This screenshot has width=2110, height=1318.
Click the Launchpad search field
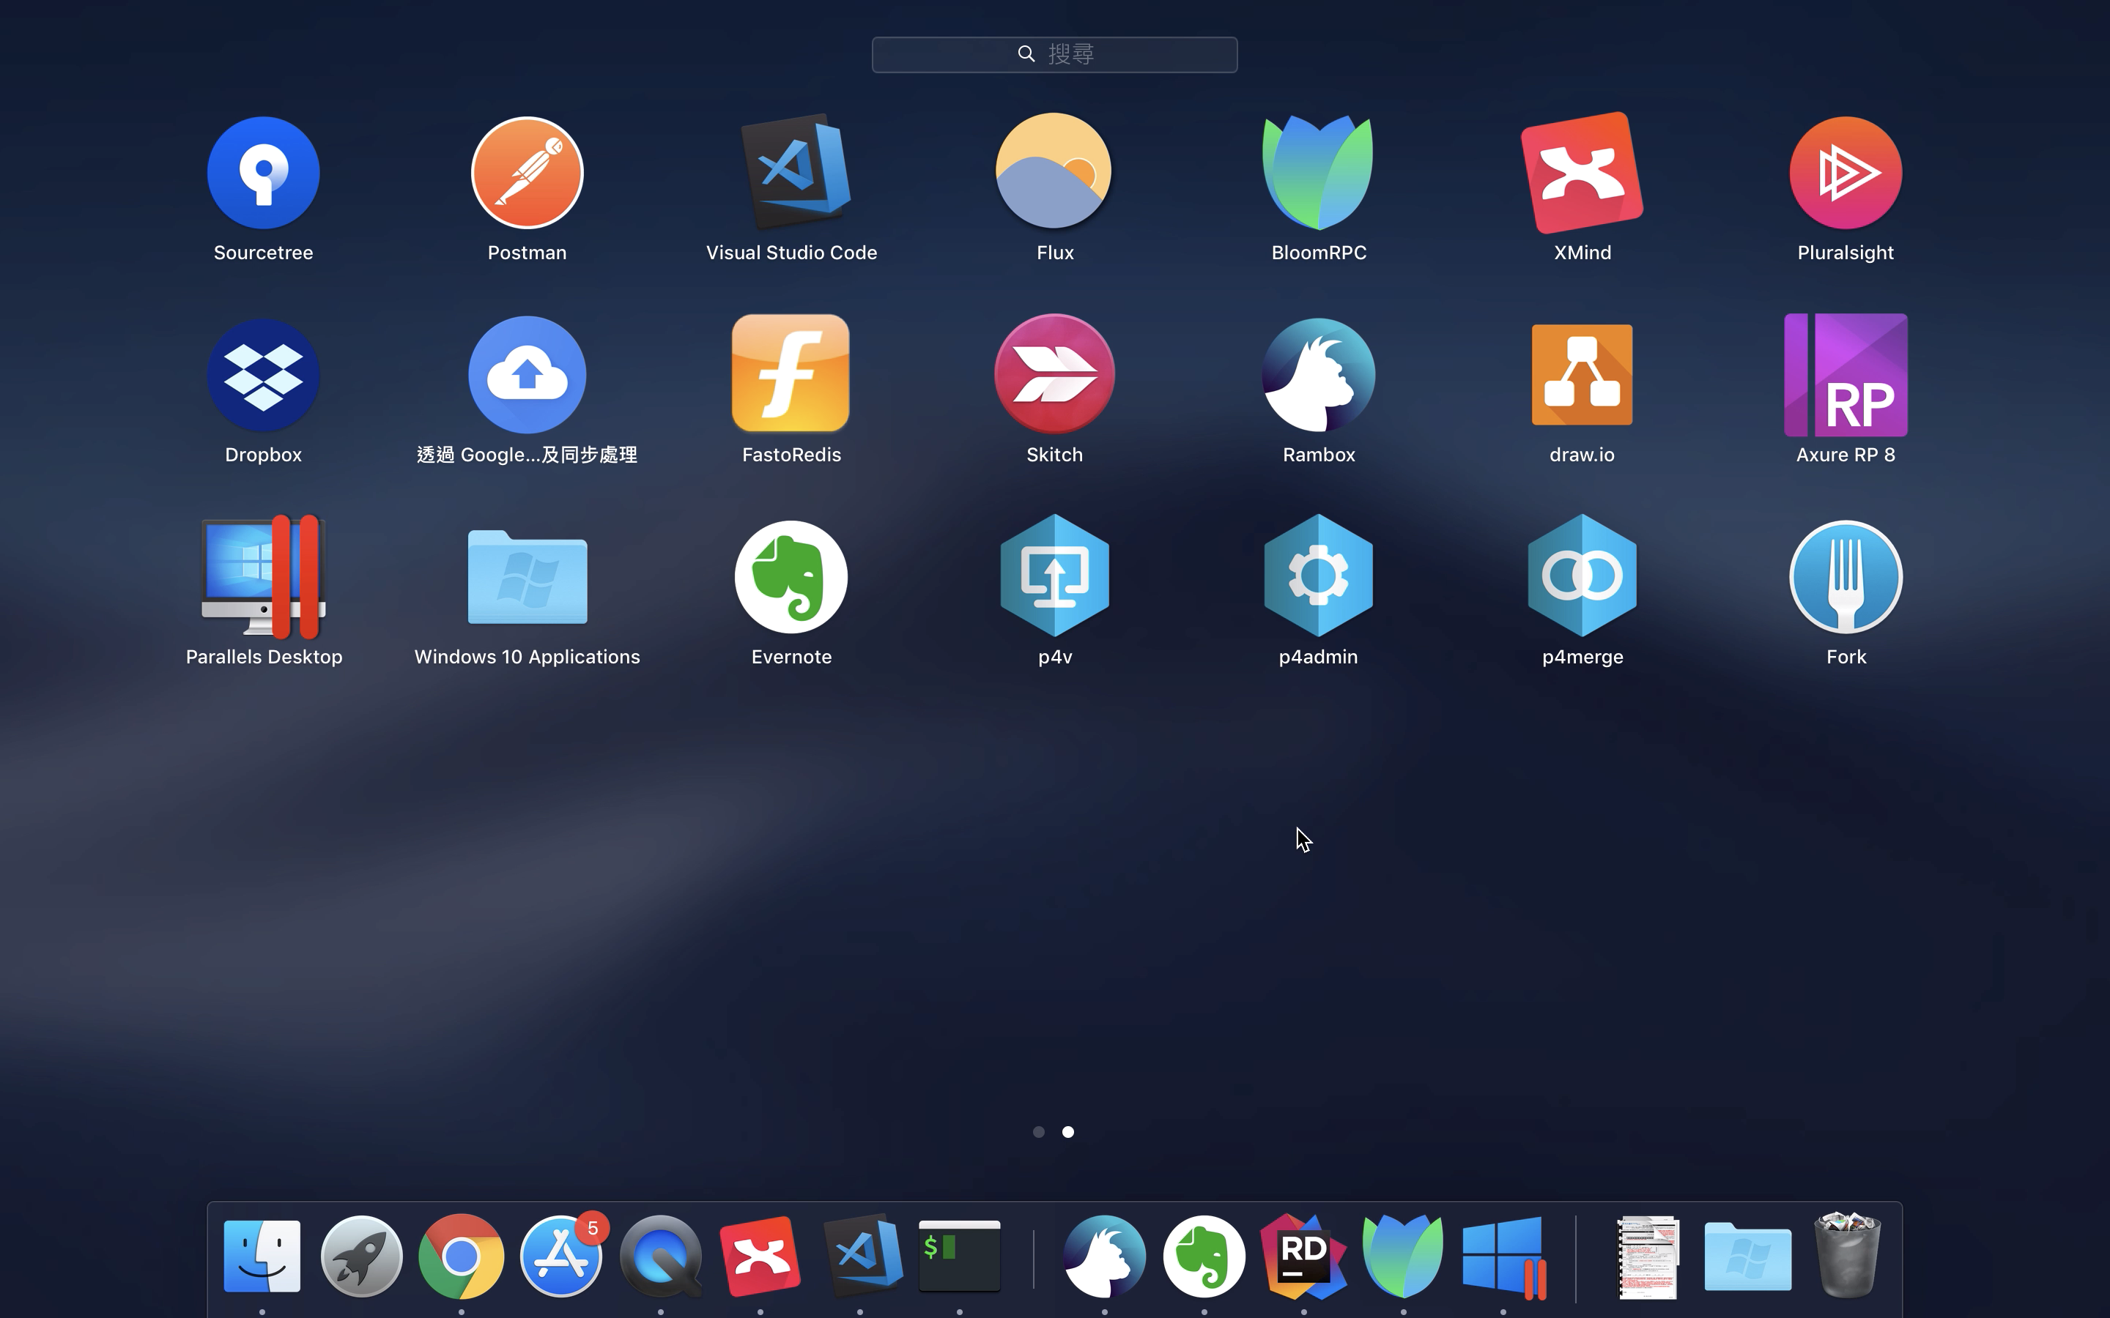1054,55
